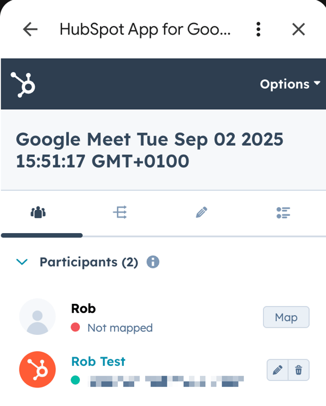
Task: Click the red Not mapped status
Action: pyautogui.click(x=111, y=328)
